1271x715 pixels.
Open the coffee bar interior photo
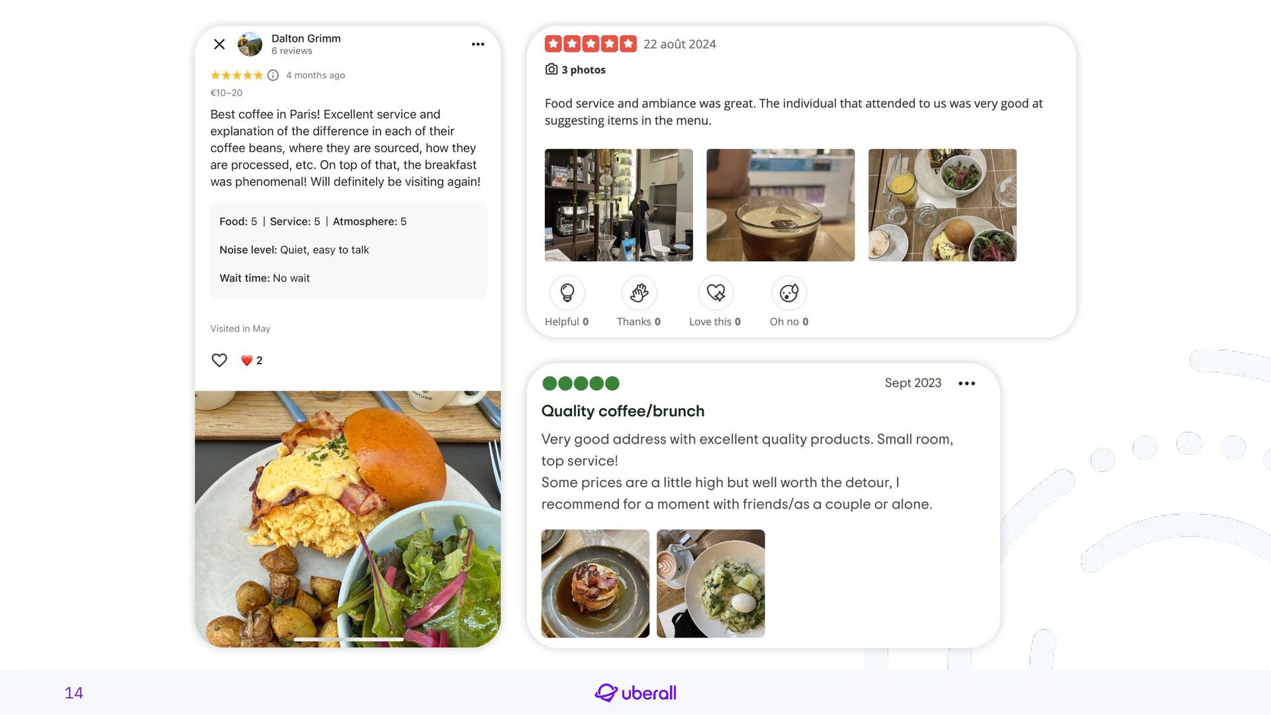coord(619,205)
